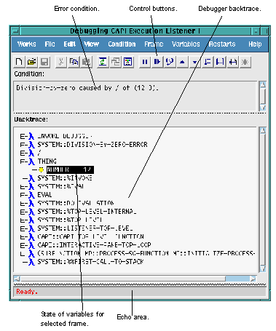Click the up-arrow previous frame icon

(x=182, y=62)
